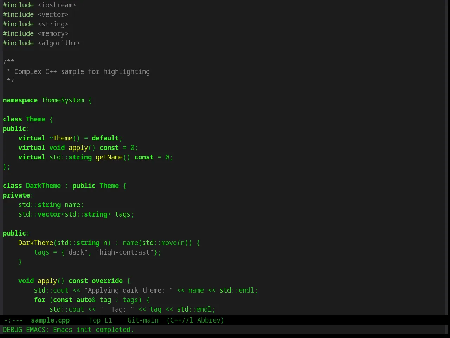Click the closing '};' of class Theme

[7, 167]
